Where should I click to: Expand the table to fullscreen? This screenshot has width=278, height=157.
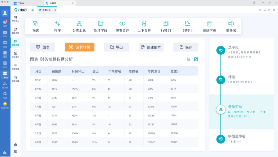point(196,59)
